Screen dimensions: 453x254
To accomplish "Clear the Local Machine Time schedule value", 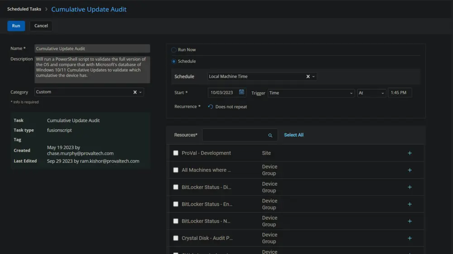I will [308, 76].
